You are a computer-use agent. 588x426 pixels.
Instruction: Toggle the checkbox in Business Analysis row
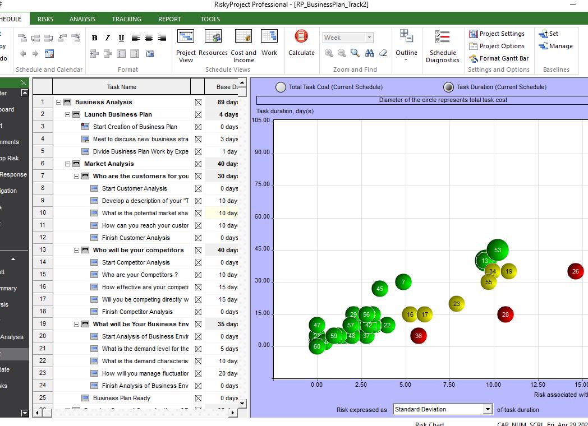pos(198,102)
